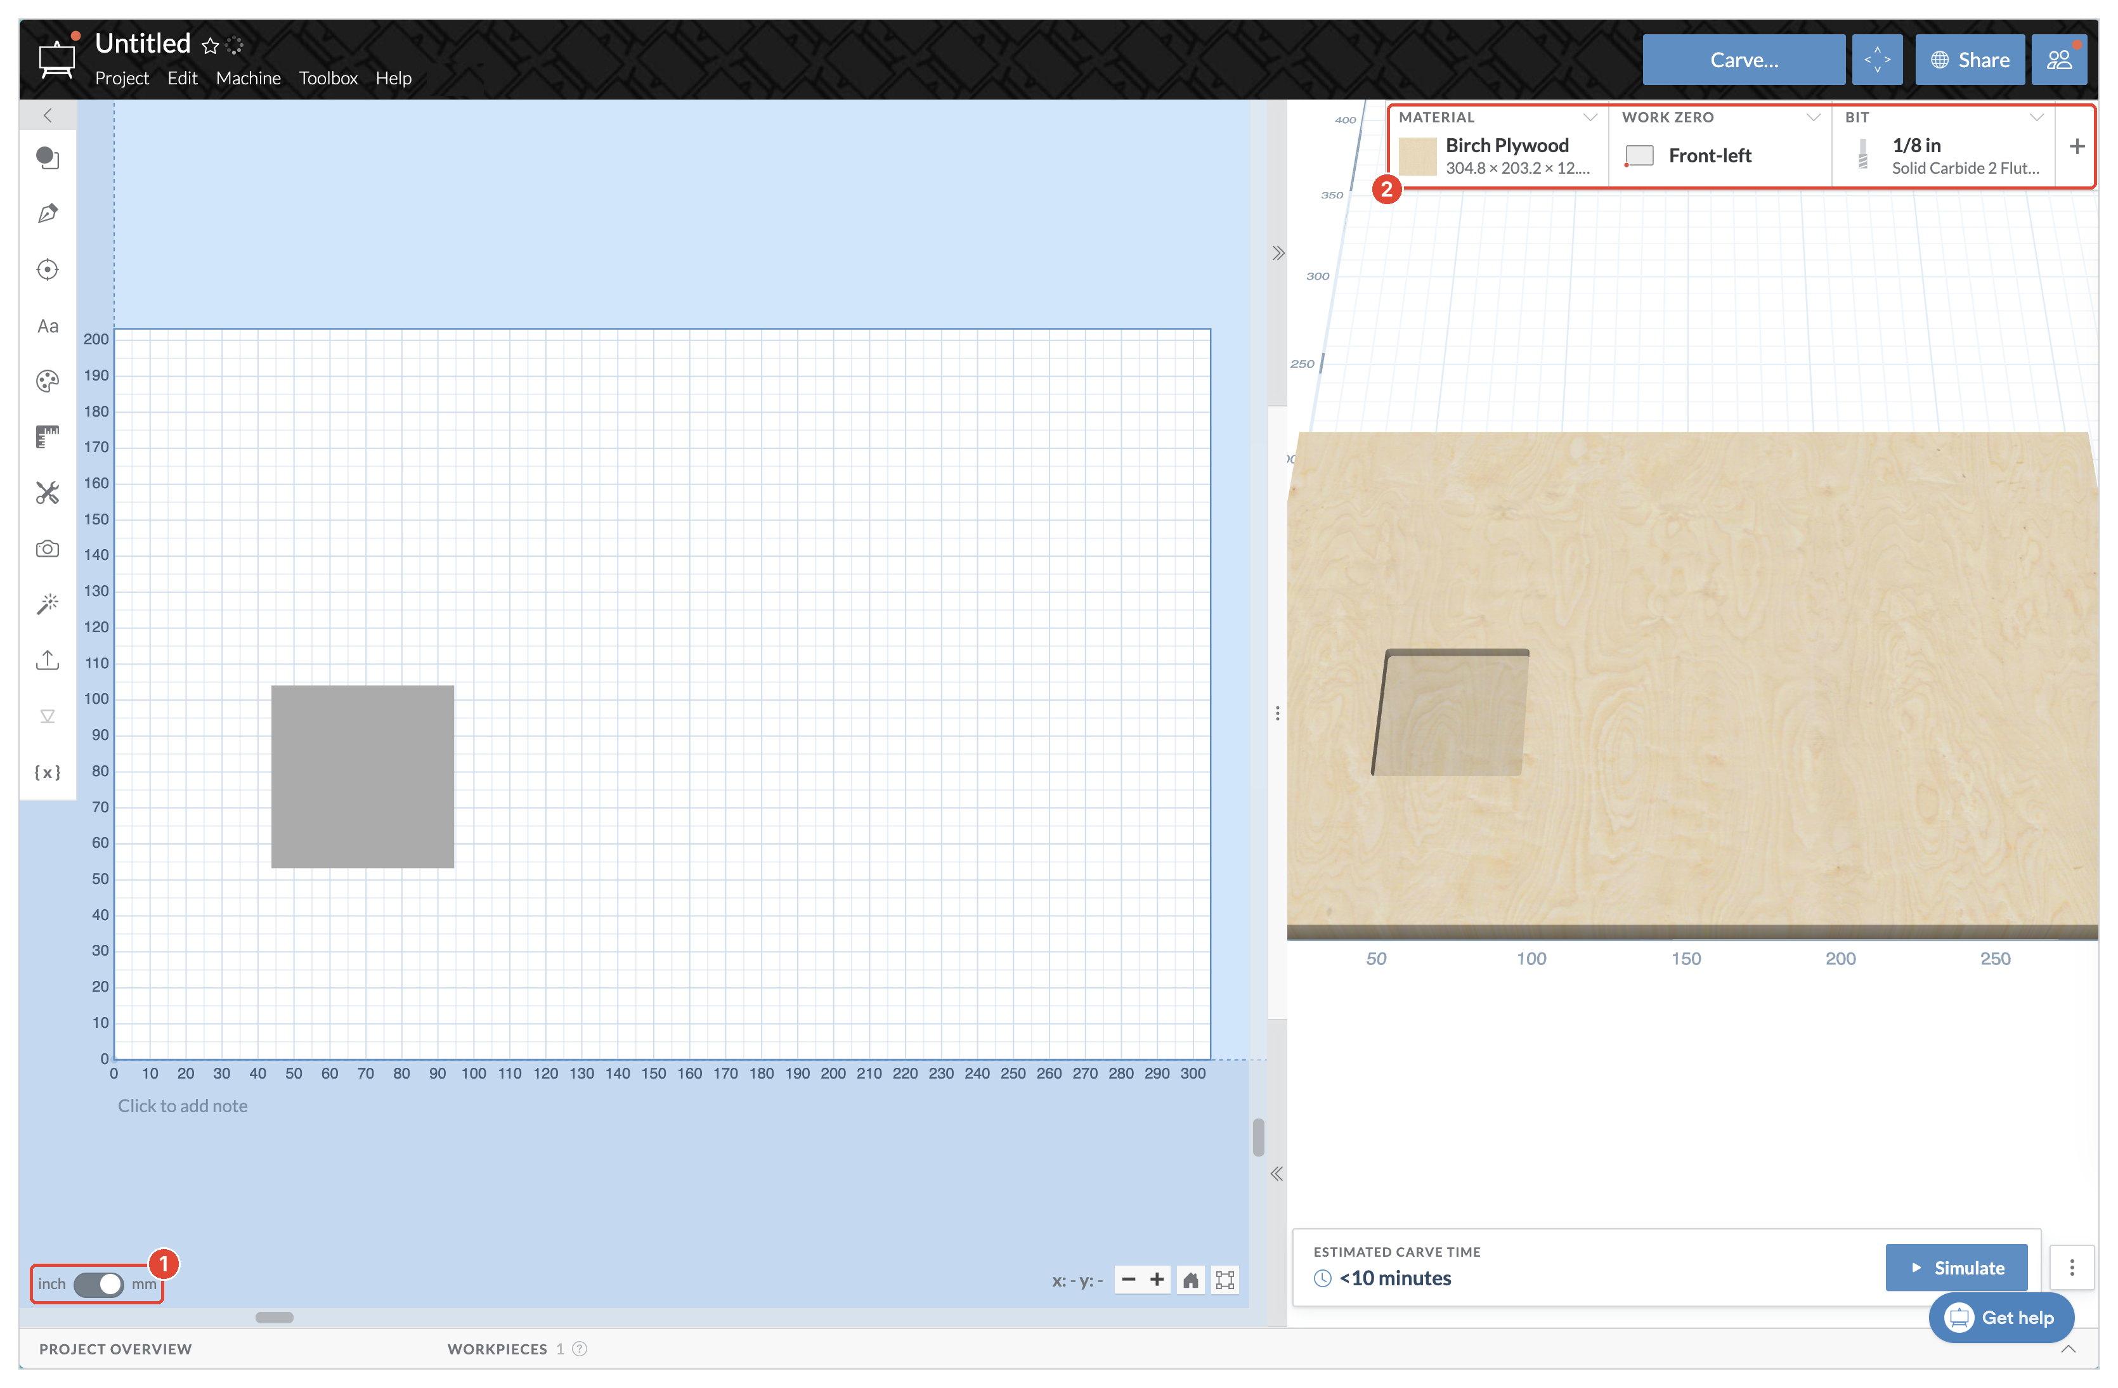Click the home view icon

tap(1190, 1280)
